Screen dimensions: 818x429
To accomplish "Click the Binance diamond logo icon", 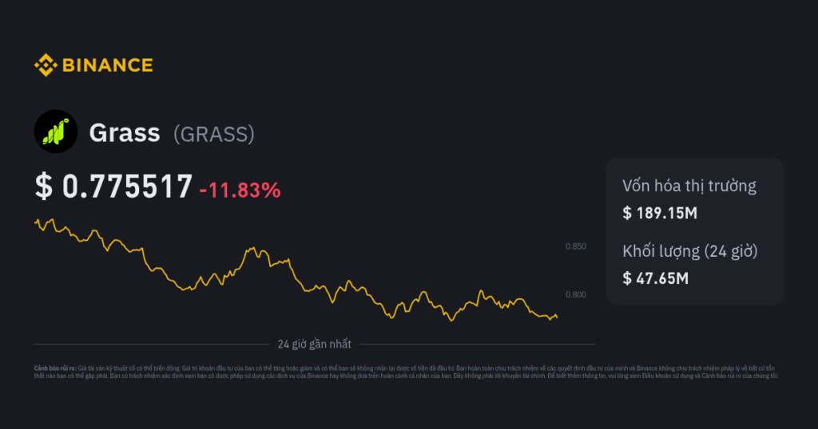I will tap(45, 65).
